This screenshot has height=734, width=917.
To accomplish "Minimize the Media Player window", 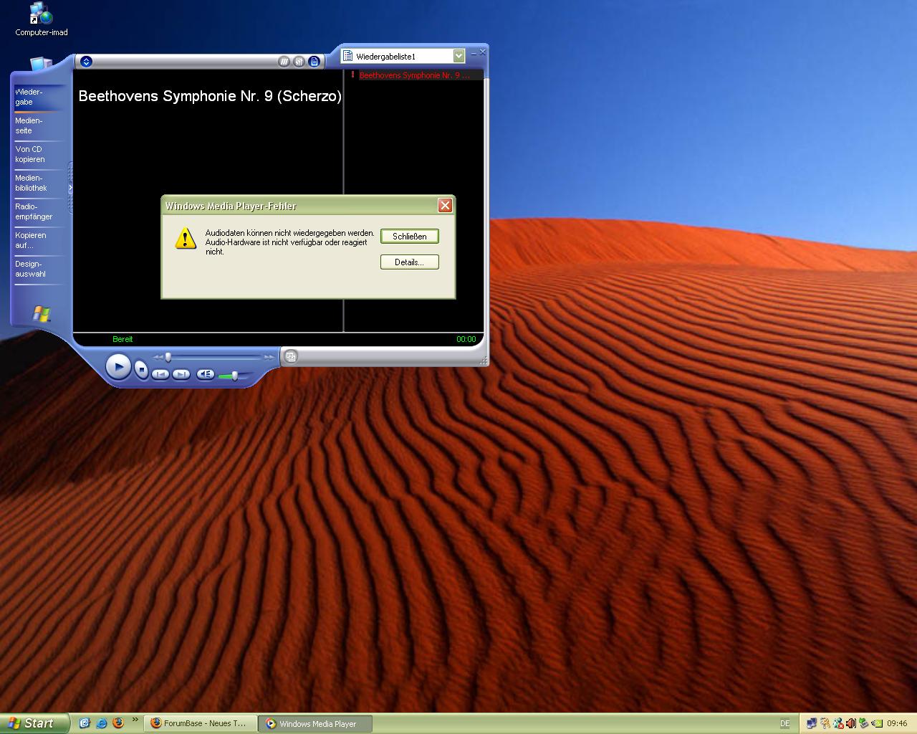I will [x=474, y=53].
